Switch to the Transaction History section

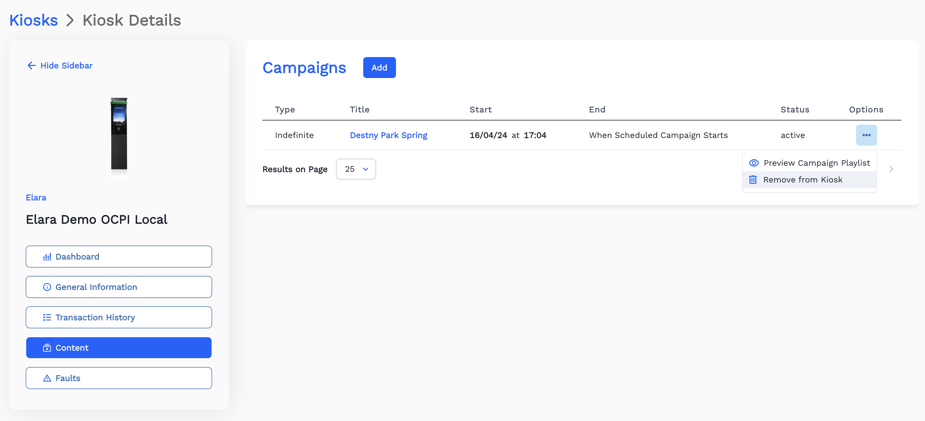(x=118, y=317)
